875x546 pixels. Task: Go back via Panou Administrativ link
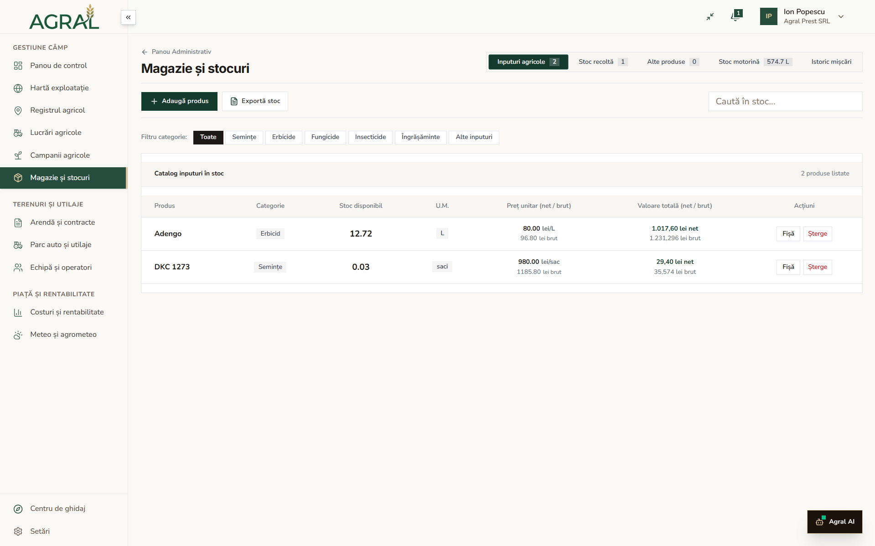click(x=176, y=52)
